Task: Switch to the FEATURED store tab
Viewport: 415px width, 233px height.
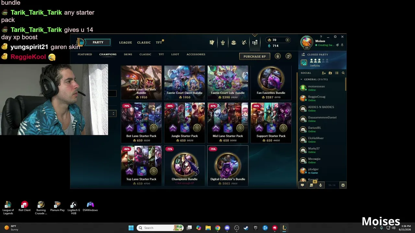Action: (85, 54)
